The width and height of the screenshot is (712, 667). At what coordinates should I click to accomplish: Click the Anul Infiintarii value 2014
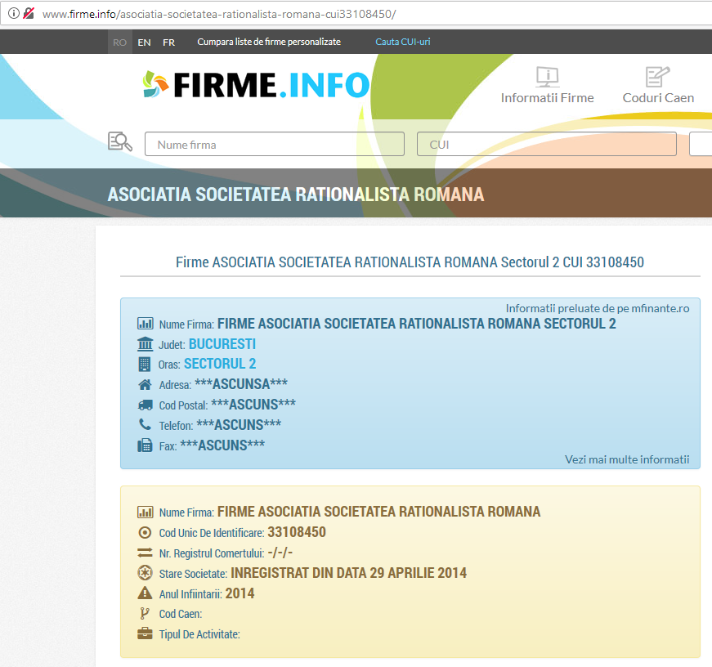coord(240,593)
